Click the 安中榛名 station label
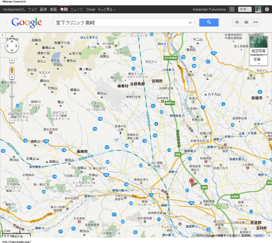Viewport: 272px width, 243px height. pyautogui.click(x=35, y=167)
